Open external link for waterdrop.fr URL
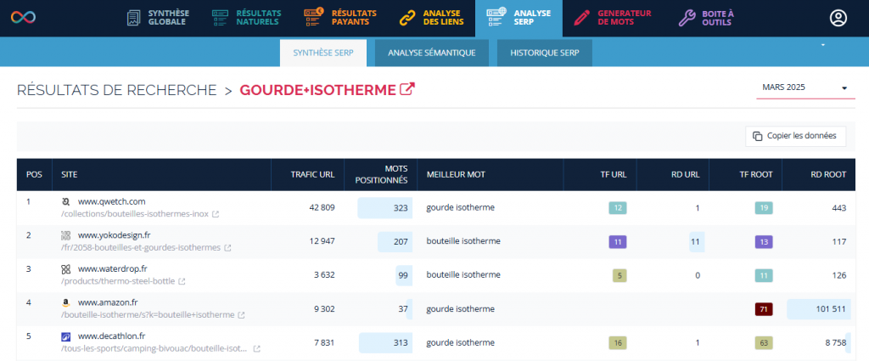 182,282
